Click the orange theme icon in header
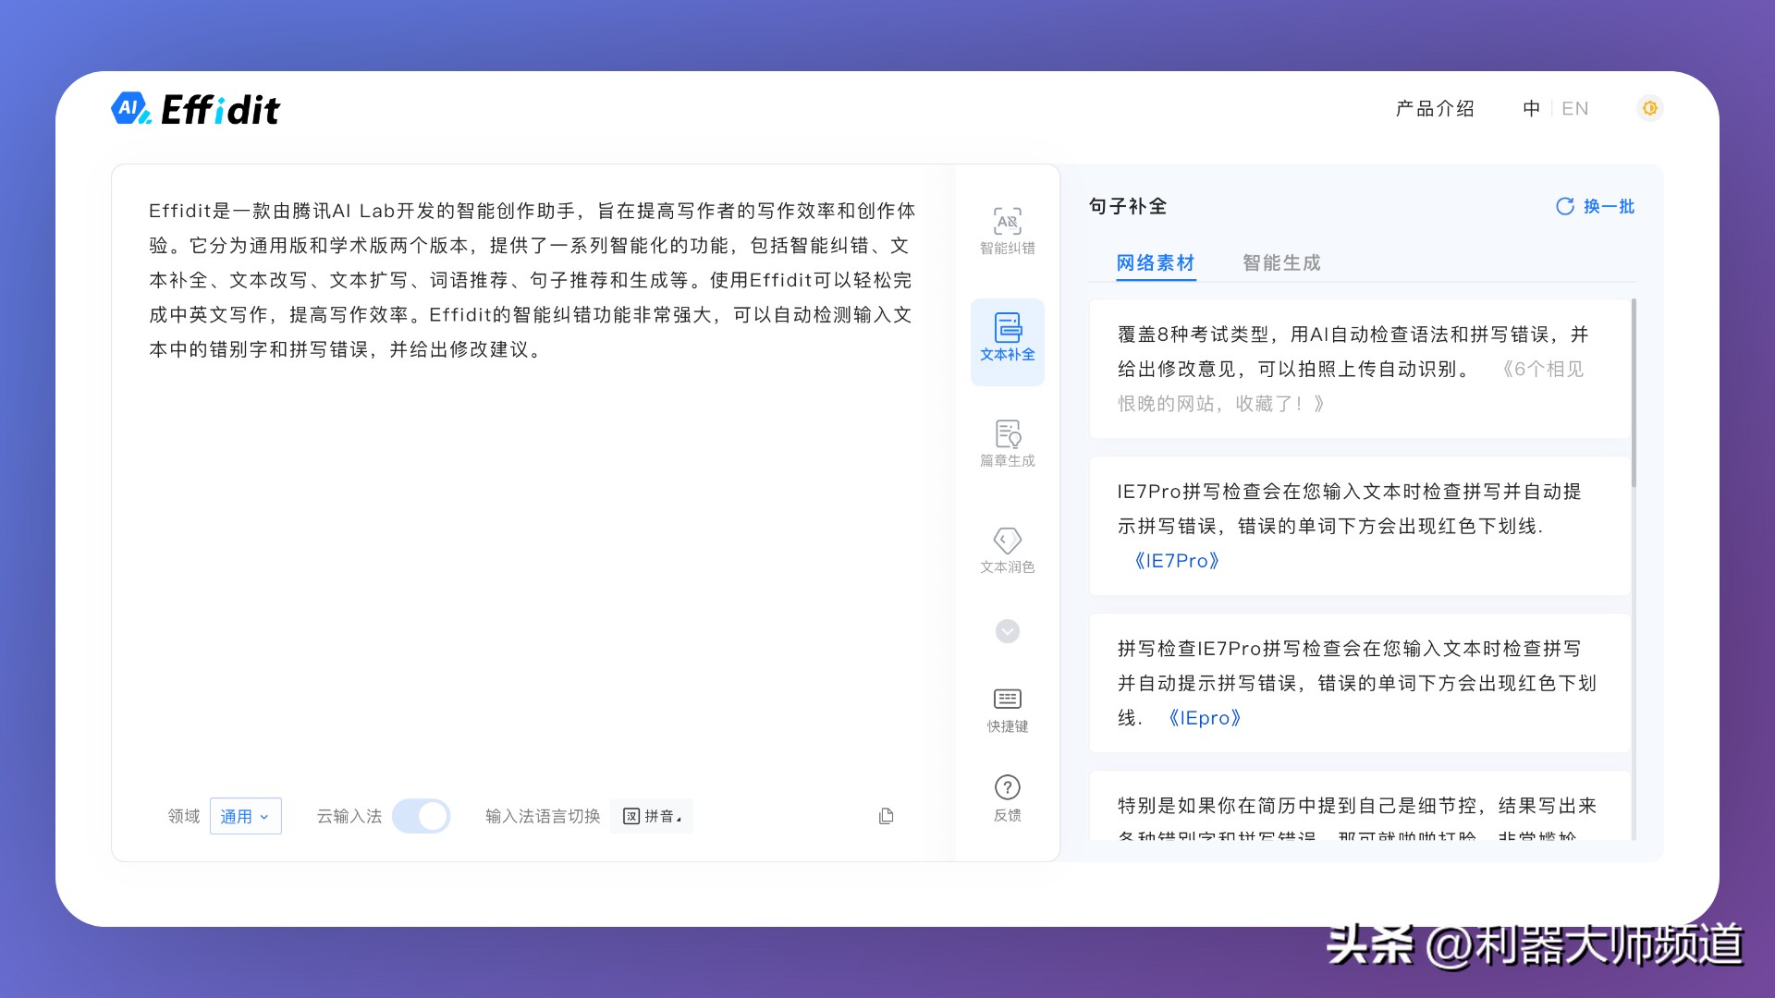The image size is (1775, 998). 1649,108
